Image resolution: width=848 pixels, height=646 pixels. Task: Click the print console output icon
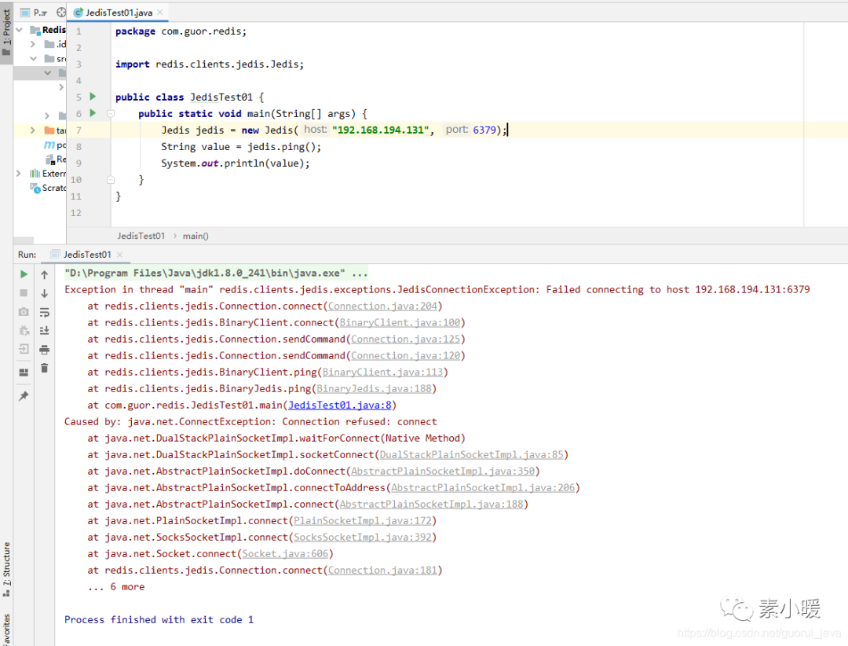click(44, 349)
